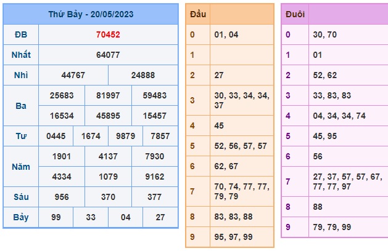Screen dimensions: 388x251
Task: Click third prize number 16534
Action: 62,116
